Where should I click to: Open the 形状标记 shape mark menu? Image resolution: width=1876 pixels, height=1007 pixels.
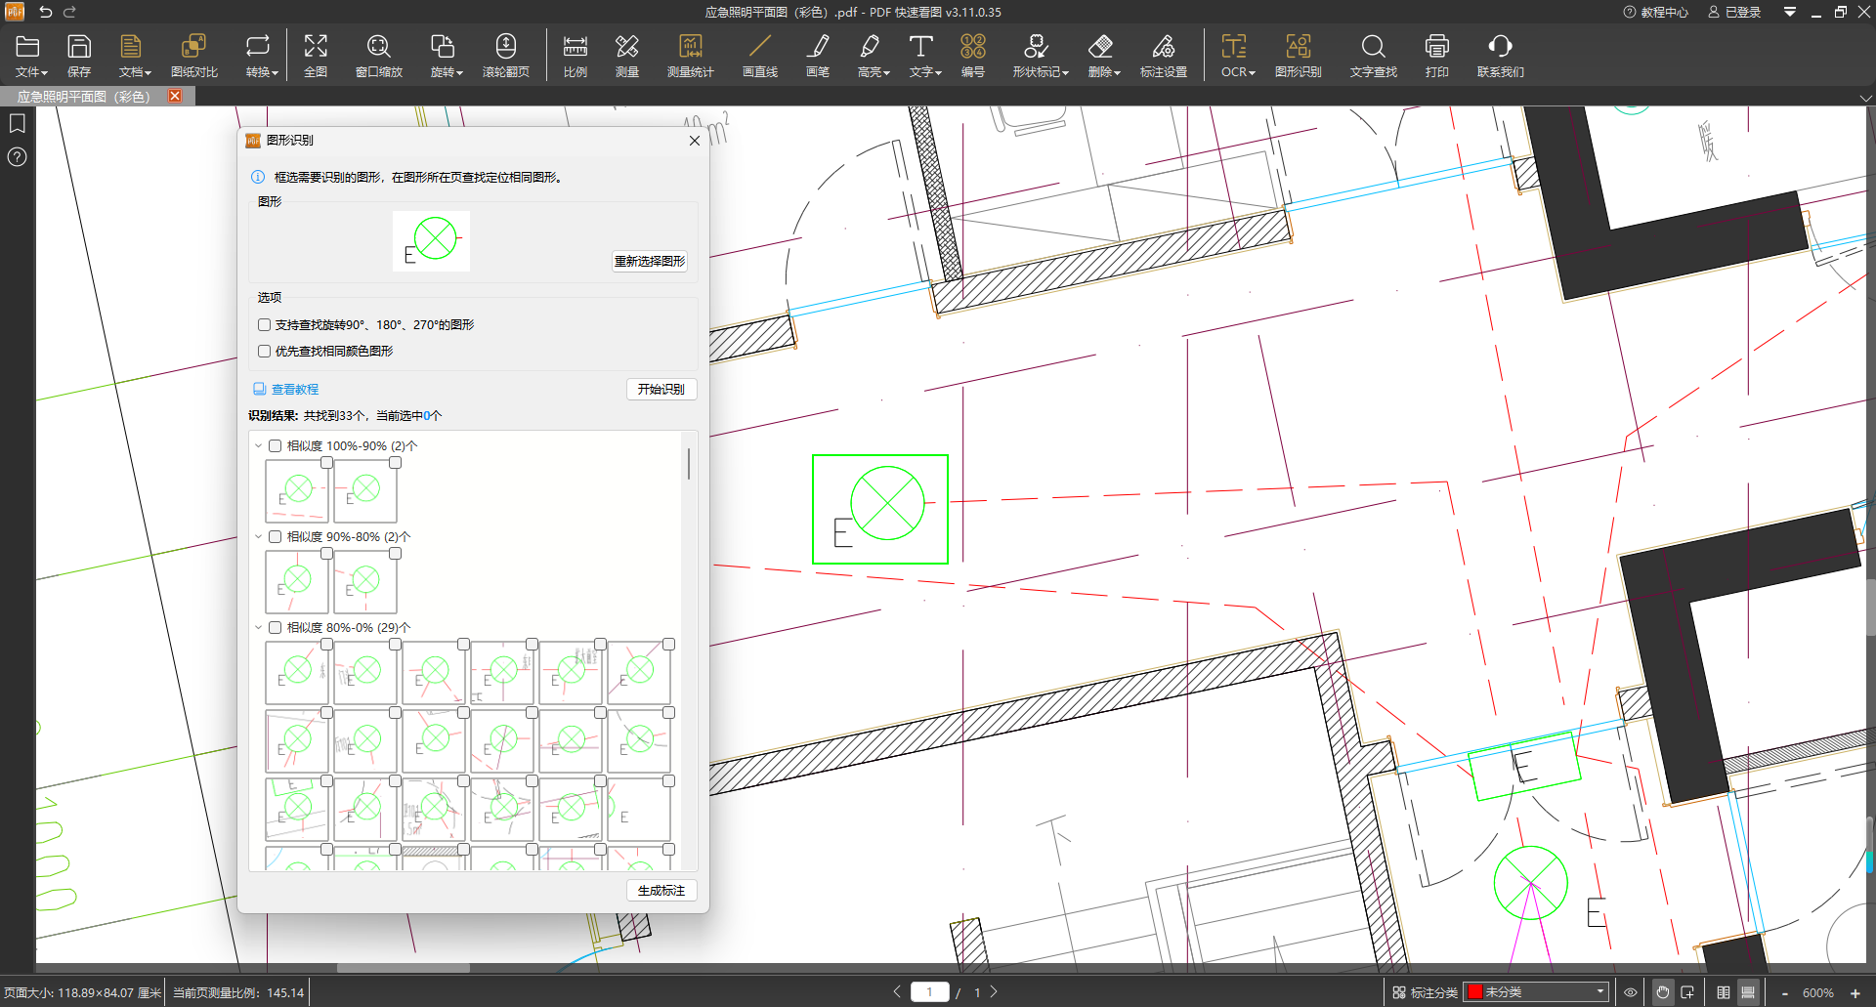pos(1041,55)
